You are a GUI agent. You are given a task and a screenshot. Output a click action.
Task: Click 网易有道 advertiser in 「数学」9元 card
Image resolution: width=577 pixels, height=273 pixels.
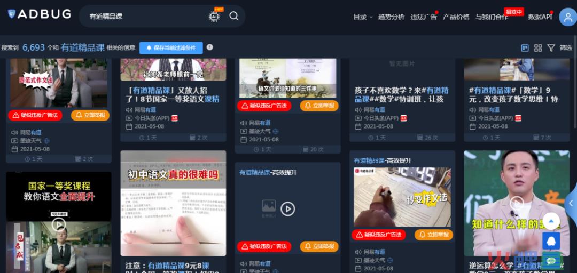coord(489,109)
